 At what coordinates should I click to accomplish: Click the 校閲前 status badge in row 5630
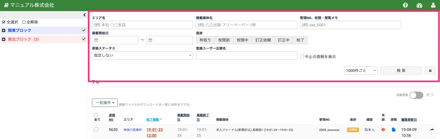point(353,130)
